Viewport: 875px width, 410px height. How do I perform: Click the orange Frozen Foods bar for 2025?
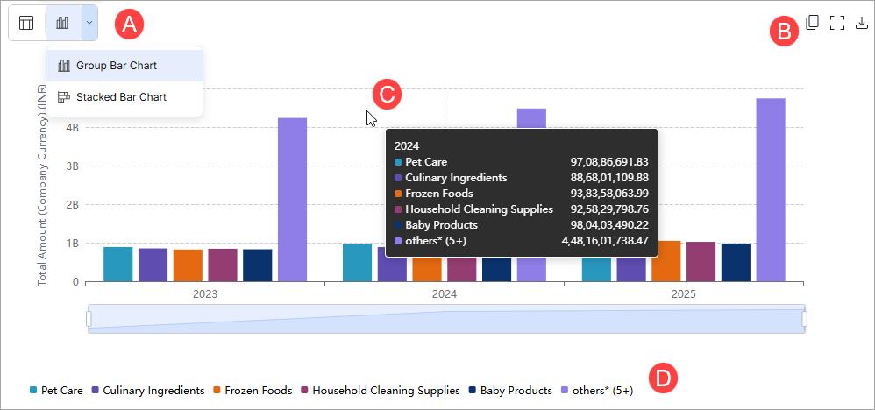coord(665,261)
